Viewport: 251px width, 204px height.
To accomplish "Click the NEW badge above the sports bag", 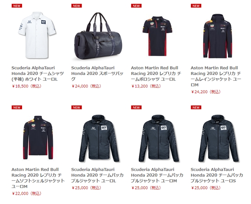I will pos(76,6).
